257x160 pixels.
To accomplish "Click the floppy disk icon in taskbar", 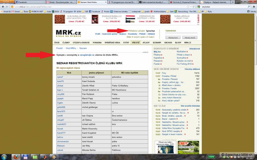I will 25,157.
